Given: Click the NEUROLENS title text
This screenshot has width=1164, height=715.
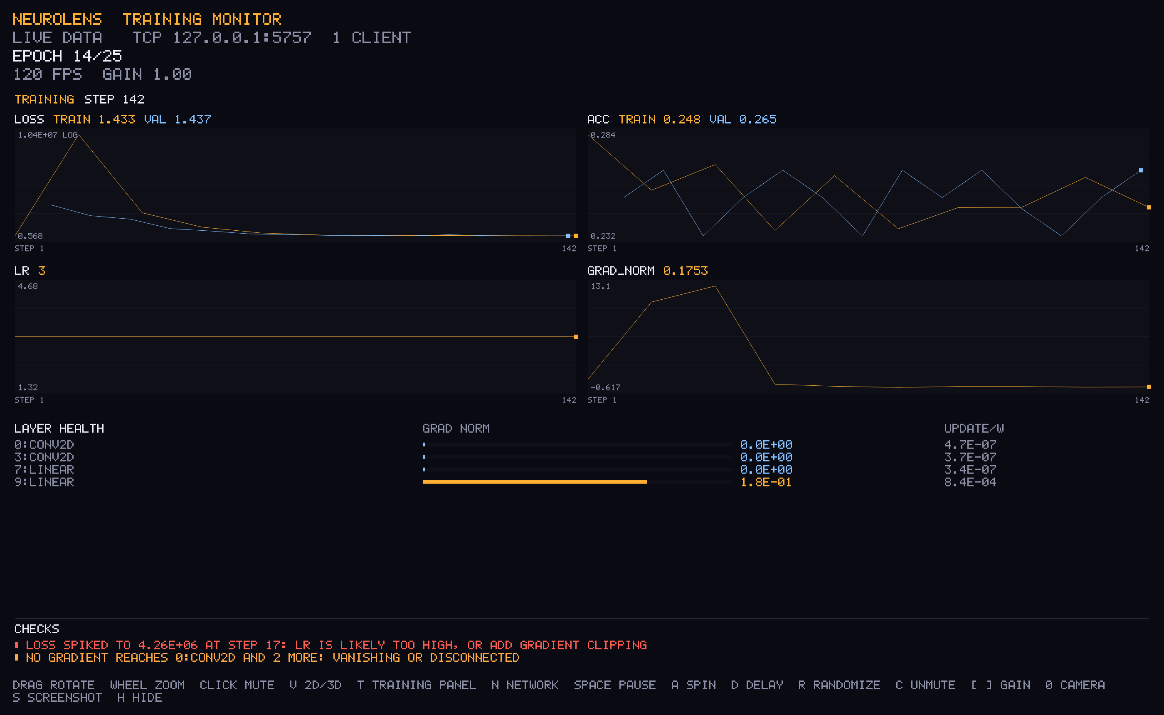Looking at the screenshot, I should point(57,20).
